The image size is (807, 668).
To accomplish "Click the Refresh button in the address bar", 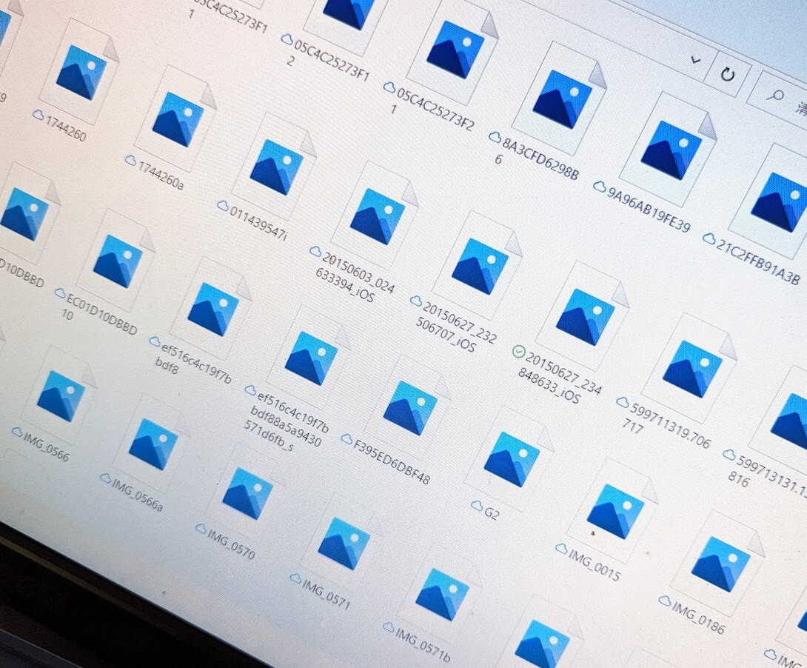I will [x=727, y=75].
